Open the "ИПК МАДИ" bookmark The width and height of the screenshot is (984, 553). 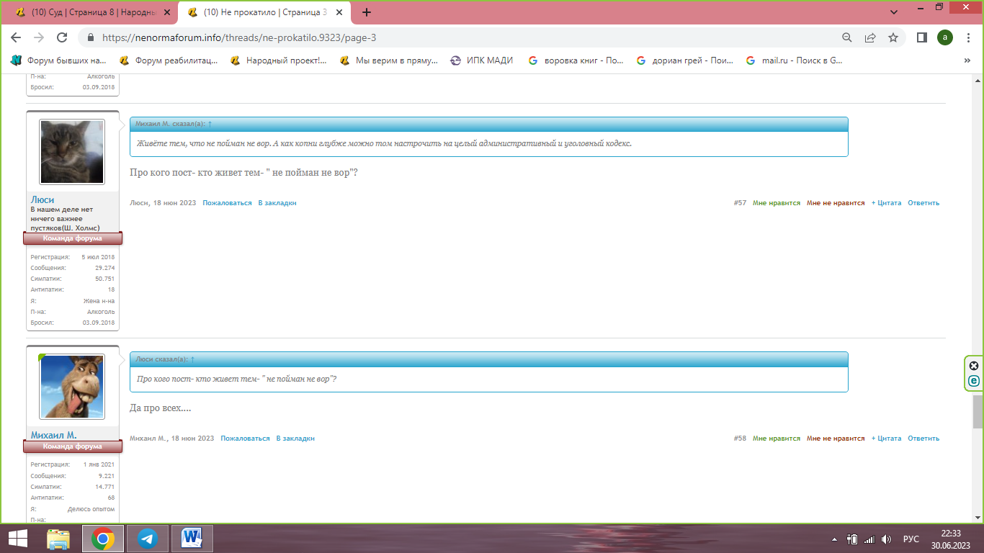pos(482,60)
